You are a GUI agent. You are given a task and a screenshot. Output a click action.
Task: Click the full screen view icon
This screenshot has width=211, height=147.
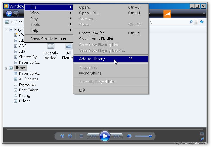202,134
